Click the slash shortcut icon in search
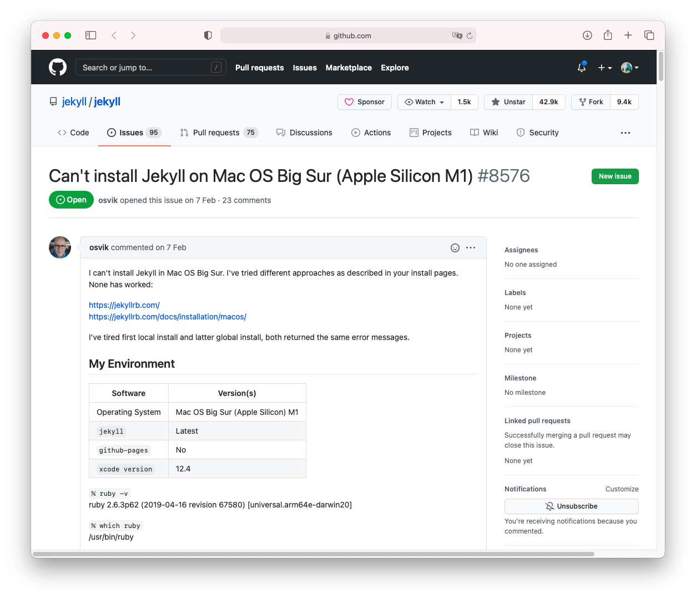This screenshot has height=599, width=696. [216, 68]
